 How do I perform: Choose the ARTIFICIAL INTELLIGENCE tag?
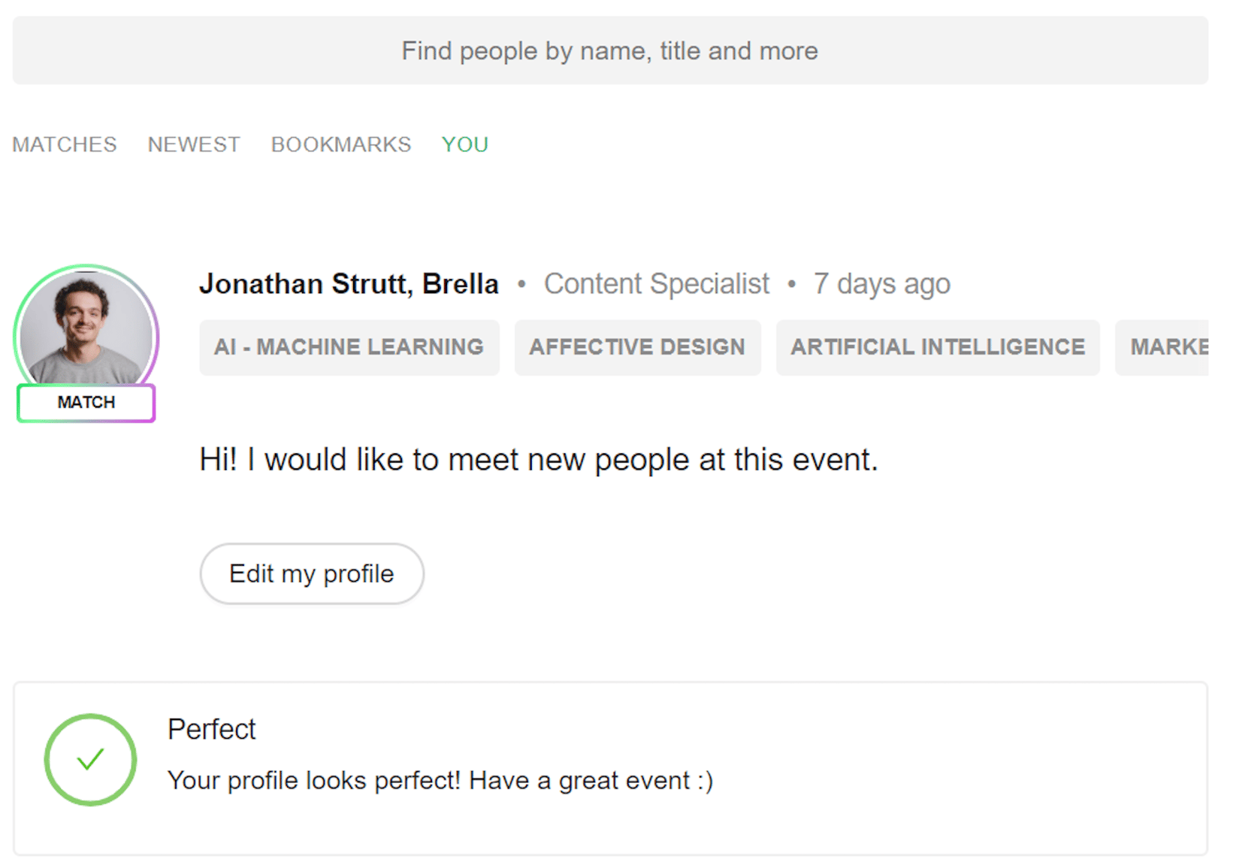tap(938, 347)
